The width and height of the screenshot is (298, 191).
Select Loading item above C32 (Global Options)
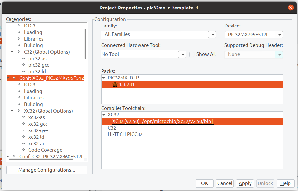[x=33, y=32]
